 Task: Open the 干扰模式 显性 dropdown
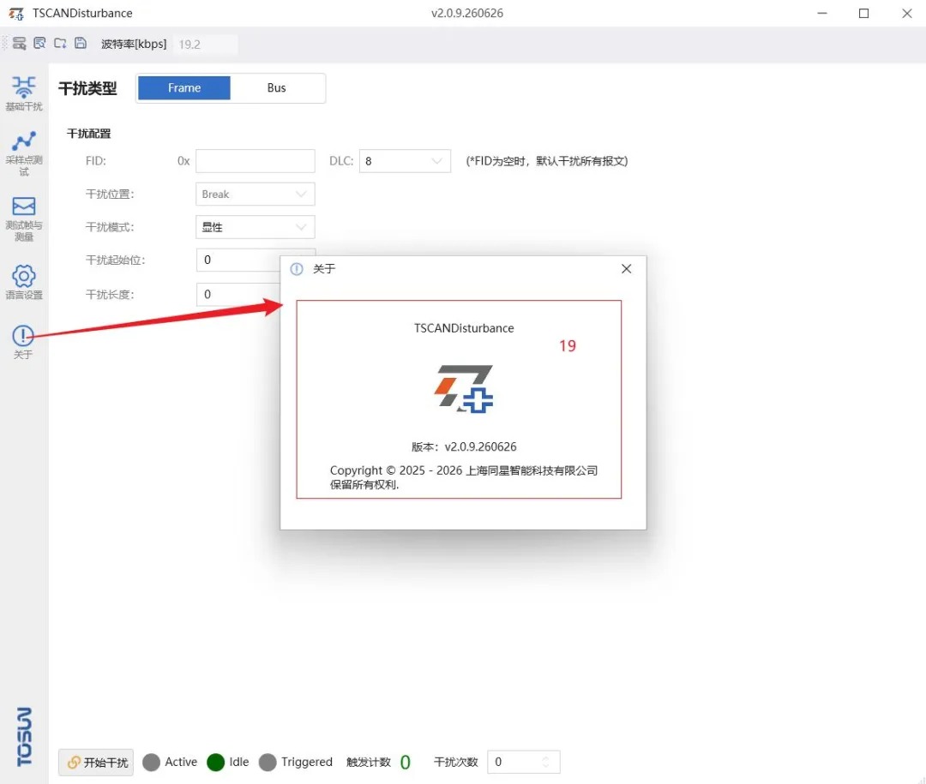point(256,227)
